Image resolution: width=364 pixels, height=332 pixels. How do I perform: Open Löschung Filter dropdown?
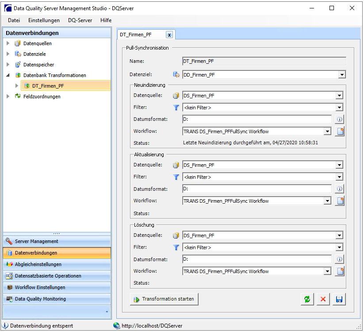339,247
